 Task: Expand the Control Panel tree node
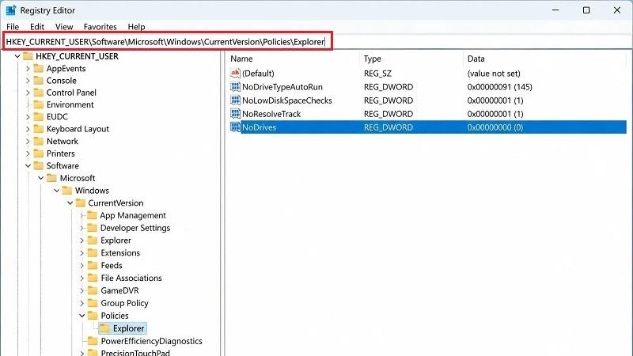(28, 93)
